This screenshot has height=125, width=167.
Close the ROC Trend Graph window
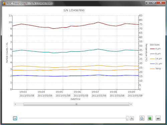point(161,3)
